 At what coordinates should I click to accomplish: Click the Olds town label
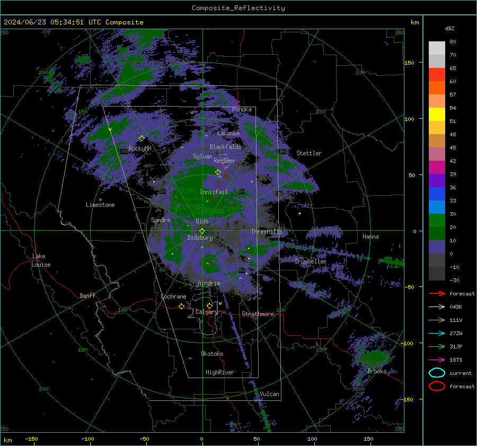pyautogui.click(x=202, y=221)
